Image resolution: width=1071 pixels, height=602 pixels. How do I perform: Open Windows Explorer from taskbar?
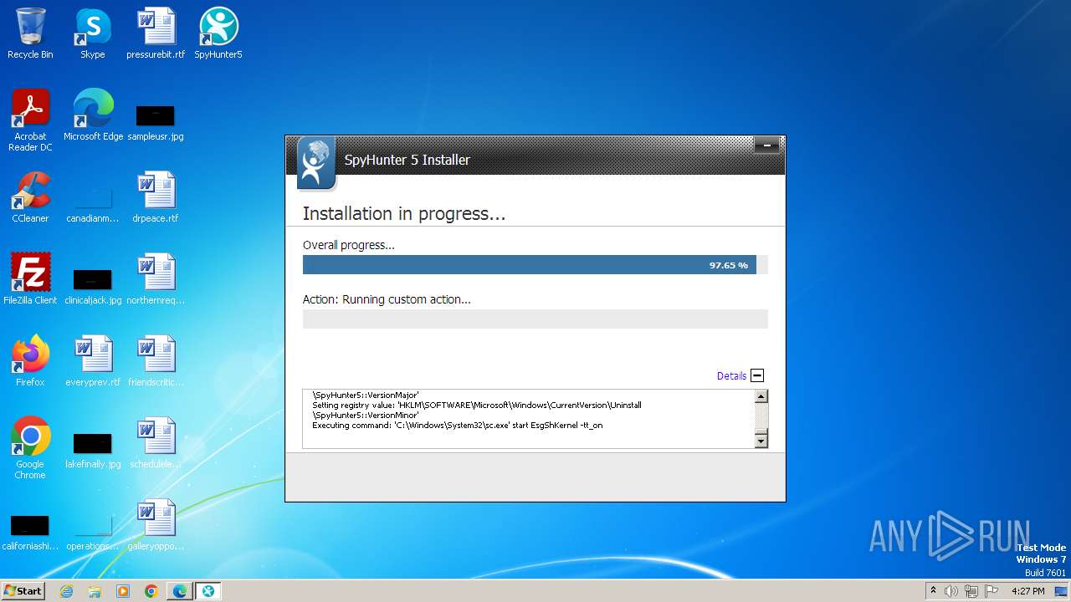[95, 591]
